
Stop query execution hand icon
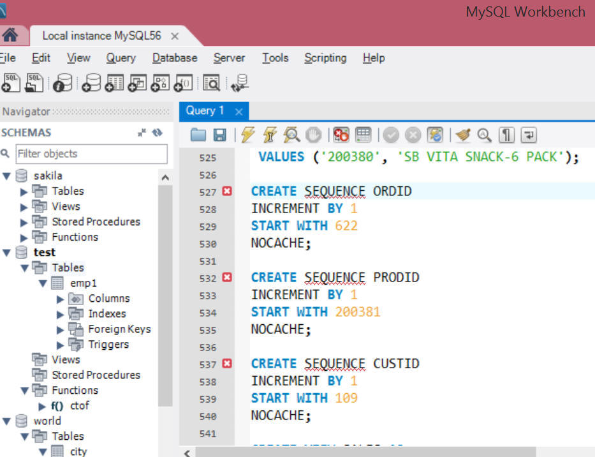pyautogui.click(x=313, y=135)
